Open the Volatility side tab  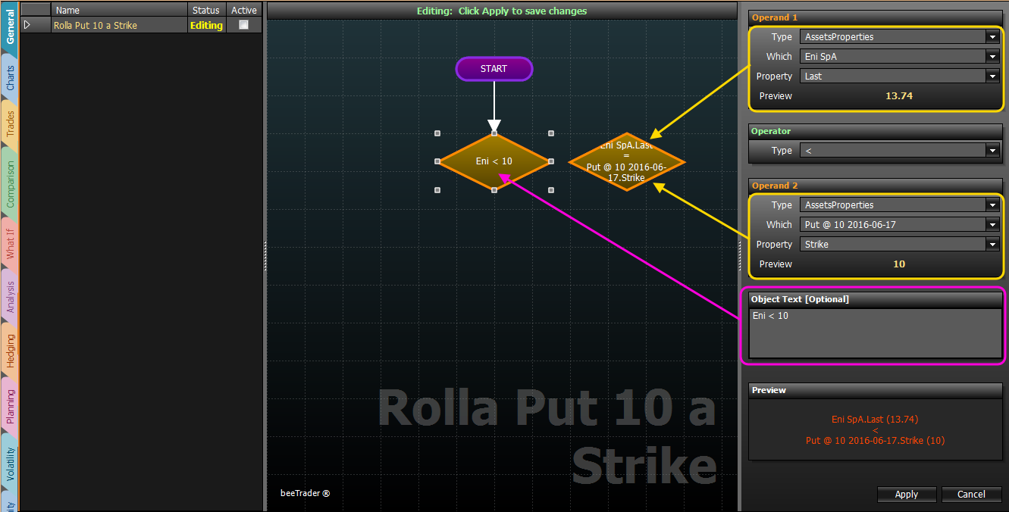(x=10, y=464)
